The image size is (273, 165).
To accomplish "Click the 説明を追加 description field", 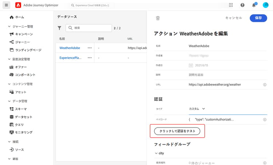I will (228, 75).
